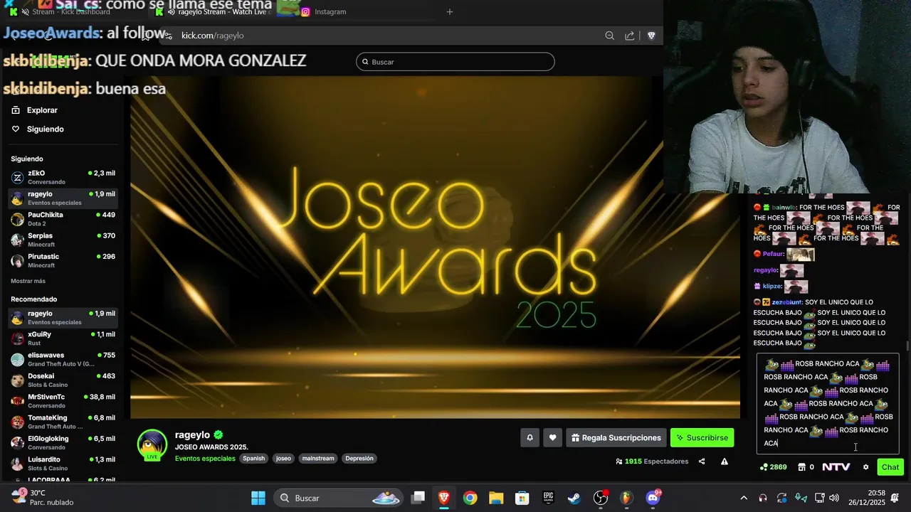Open Serpias channel in the sidebar
The image size is (911, 512).
(x=63, y=240)
